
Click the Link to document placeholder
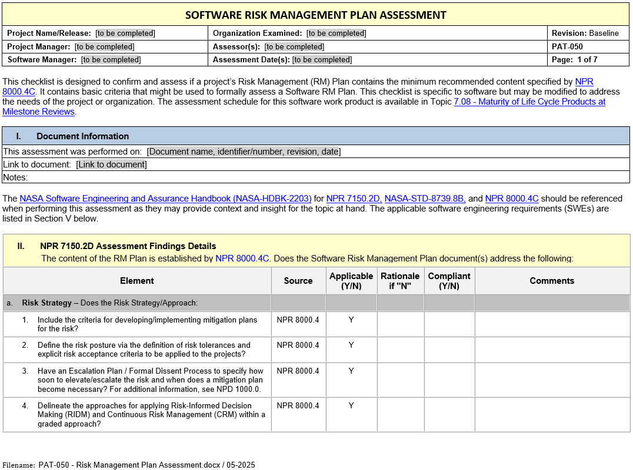tap(111, 164)
